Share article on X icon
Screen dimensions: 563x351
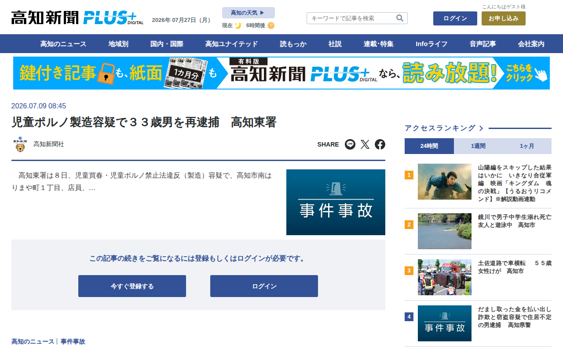click(365, 144)
